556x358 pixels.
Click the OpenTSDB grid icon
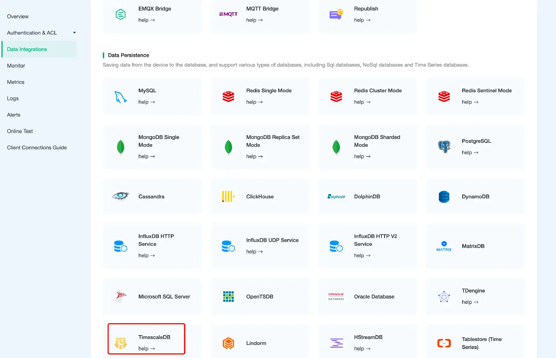[x=228, y=296]
